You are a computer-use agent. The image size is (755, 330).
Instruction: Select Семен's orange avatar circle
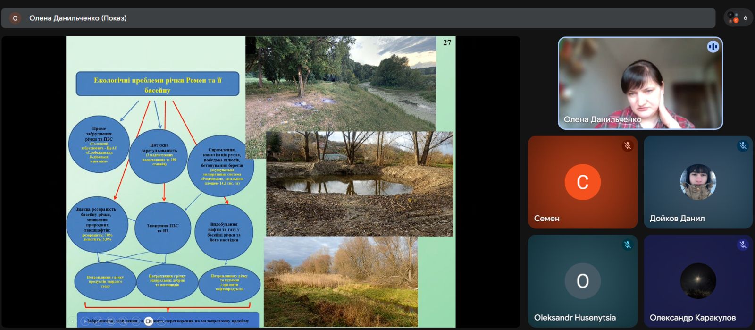582,182
